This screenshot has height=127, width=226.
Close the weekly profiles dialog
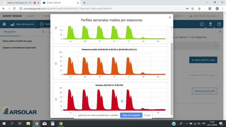[x=170, y=17]
